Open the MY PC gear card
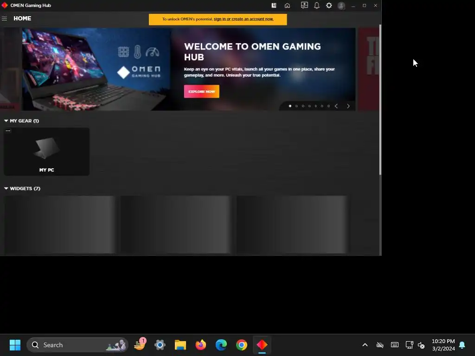 pyautogui.click(x=46, y=152)
